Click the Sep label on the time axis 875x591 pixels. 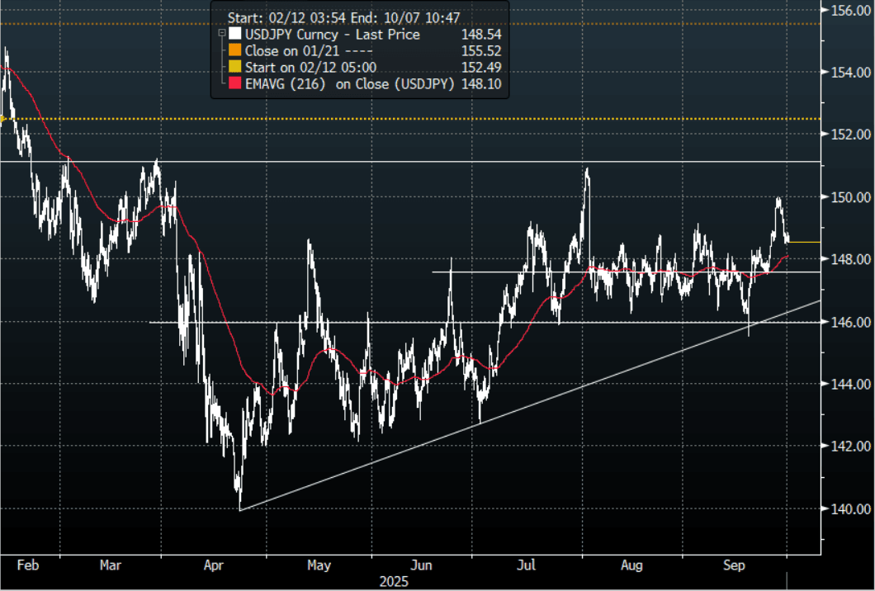(735, 565)
